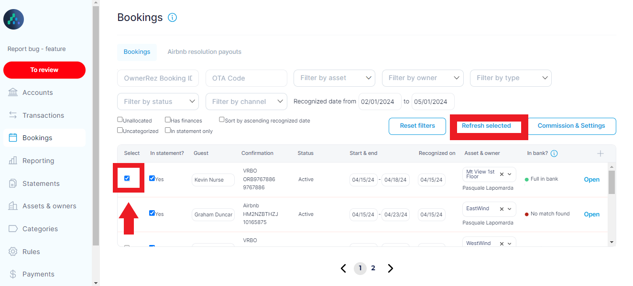Open Commission & Settings

[571, 126]
